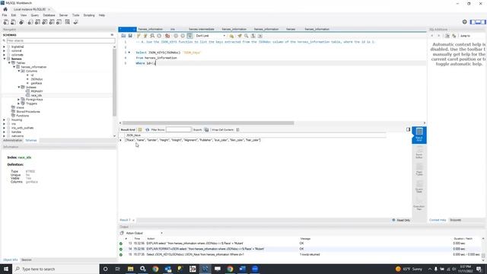Viewport: 487px width, 274px height.
Task: Collapse the Columns node
Action: (x=19, y=71)
